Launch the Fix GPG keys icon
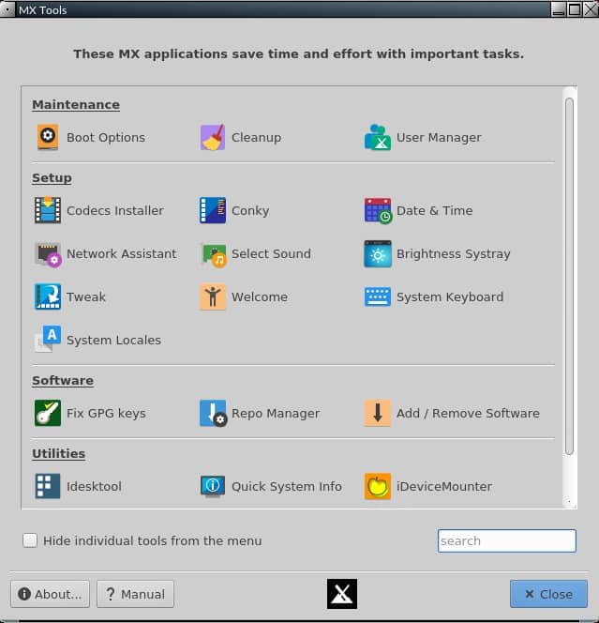599x623 pixels. coord(48,413)
